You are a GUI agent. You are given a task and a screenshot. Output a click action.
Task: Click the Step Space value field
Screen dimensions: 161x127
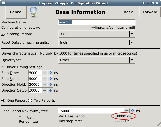pyautogui.click(x=35, y=79)
